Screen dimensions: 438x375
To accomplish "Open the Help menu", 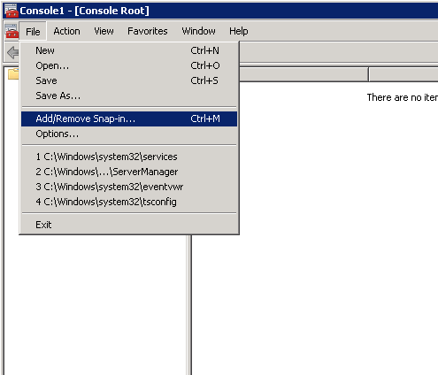I will click(238, 31).
